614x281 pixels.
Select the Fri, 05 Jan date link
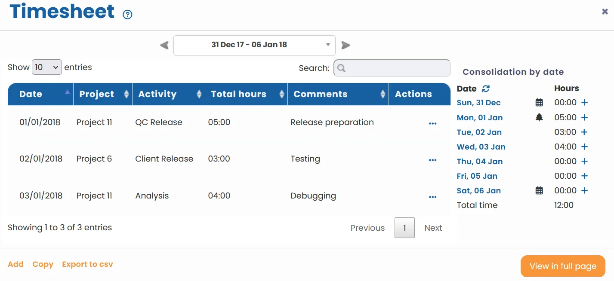(477, 176)
